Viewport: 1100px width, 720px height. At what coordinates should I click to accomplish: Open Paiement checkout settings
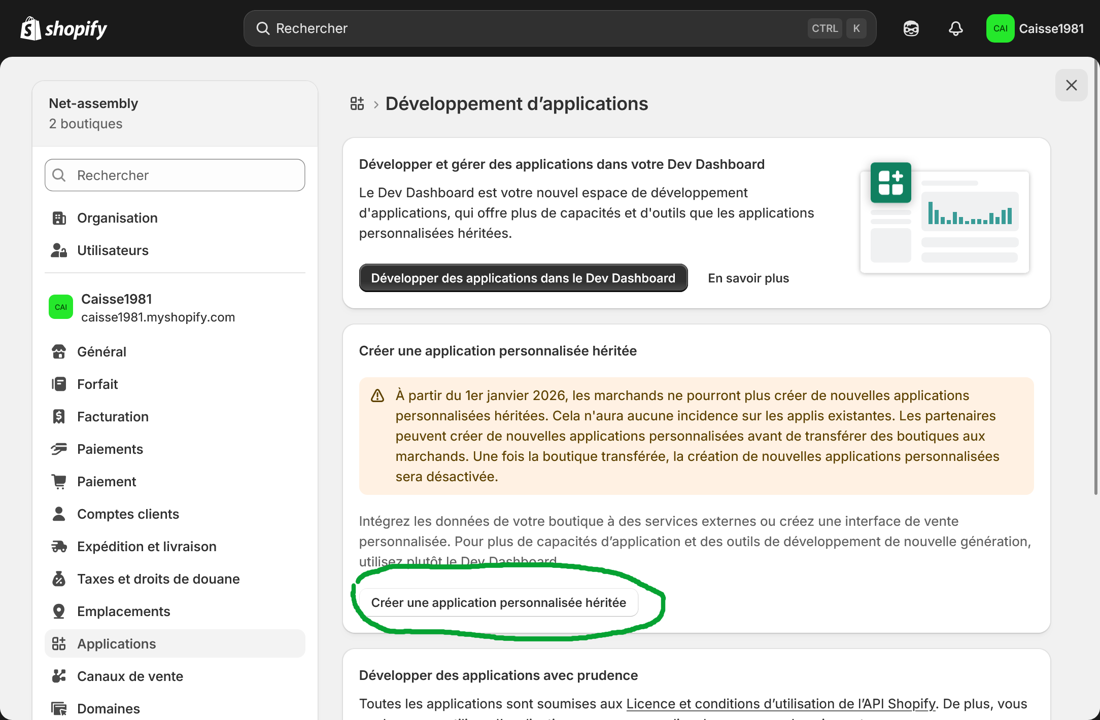click(175, 482)
